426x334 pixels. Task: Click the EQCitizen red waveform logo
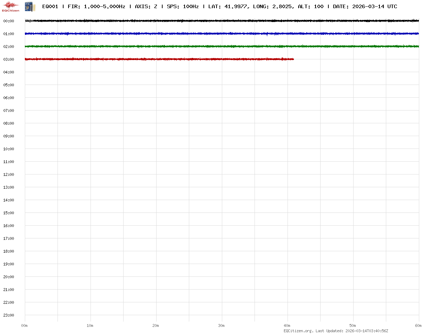[11, 6]
